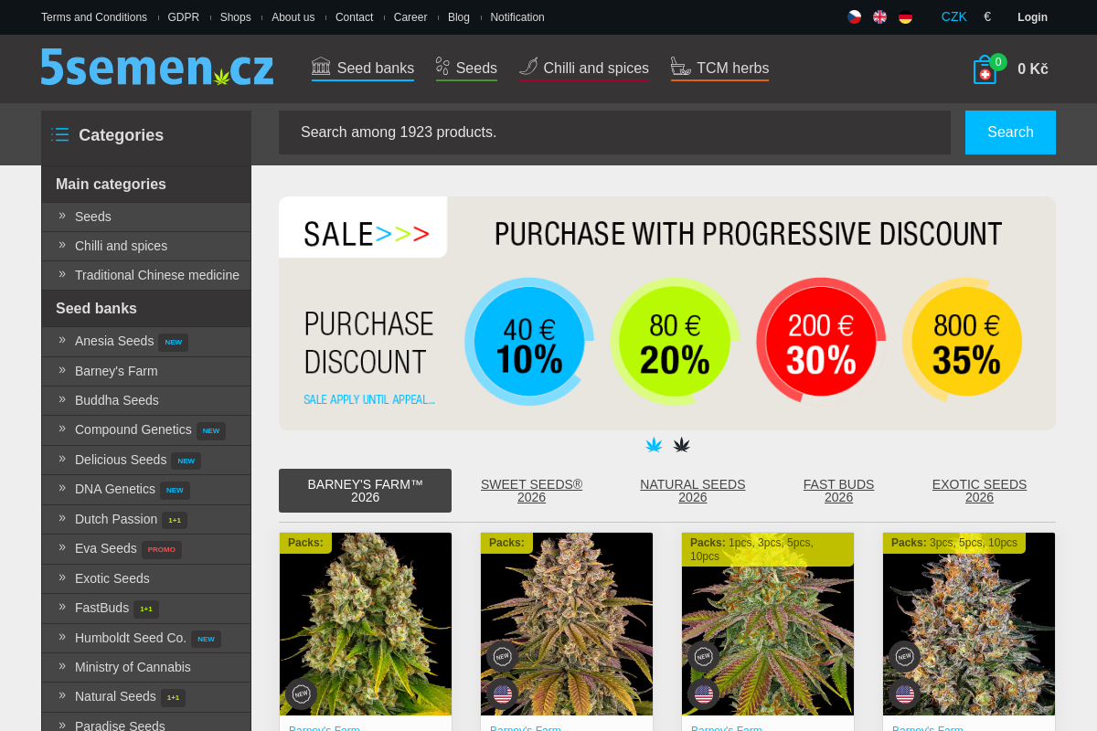Screen dimensions: 1097x731
Task: Click the Categories list icon
Action: [60, 134]
